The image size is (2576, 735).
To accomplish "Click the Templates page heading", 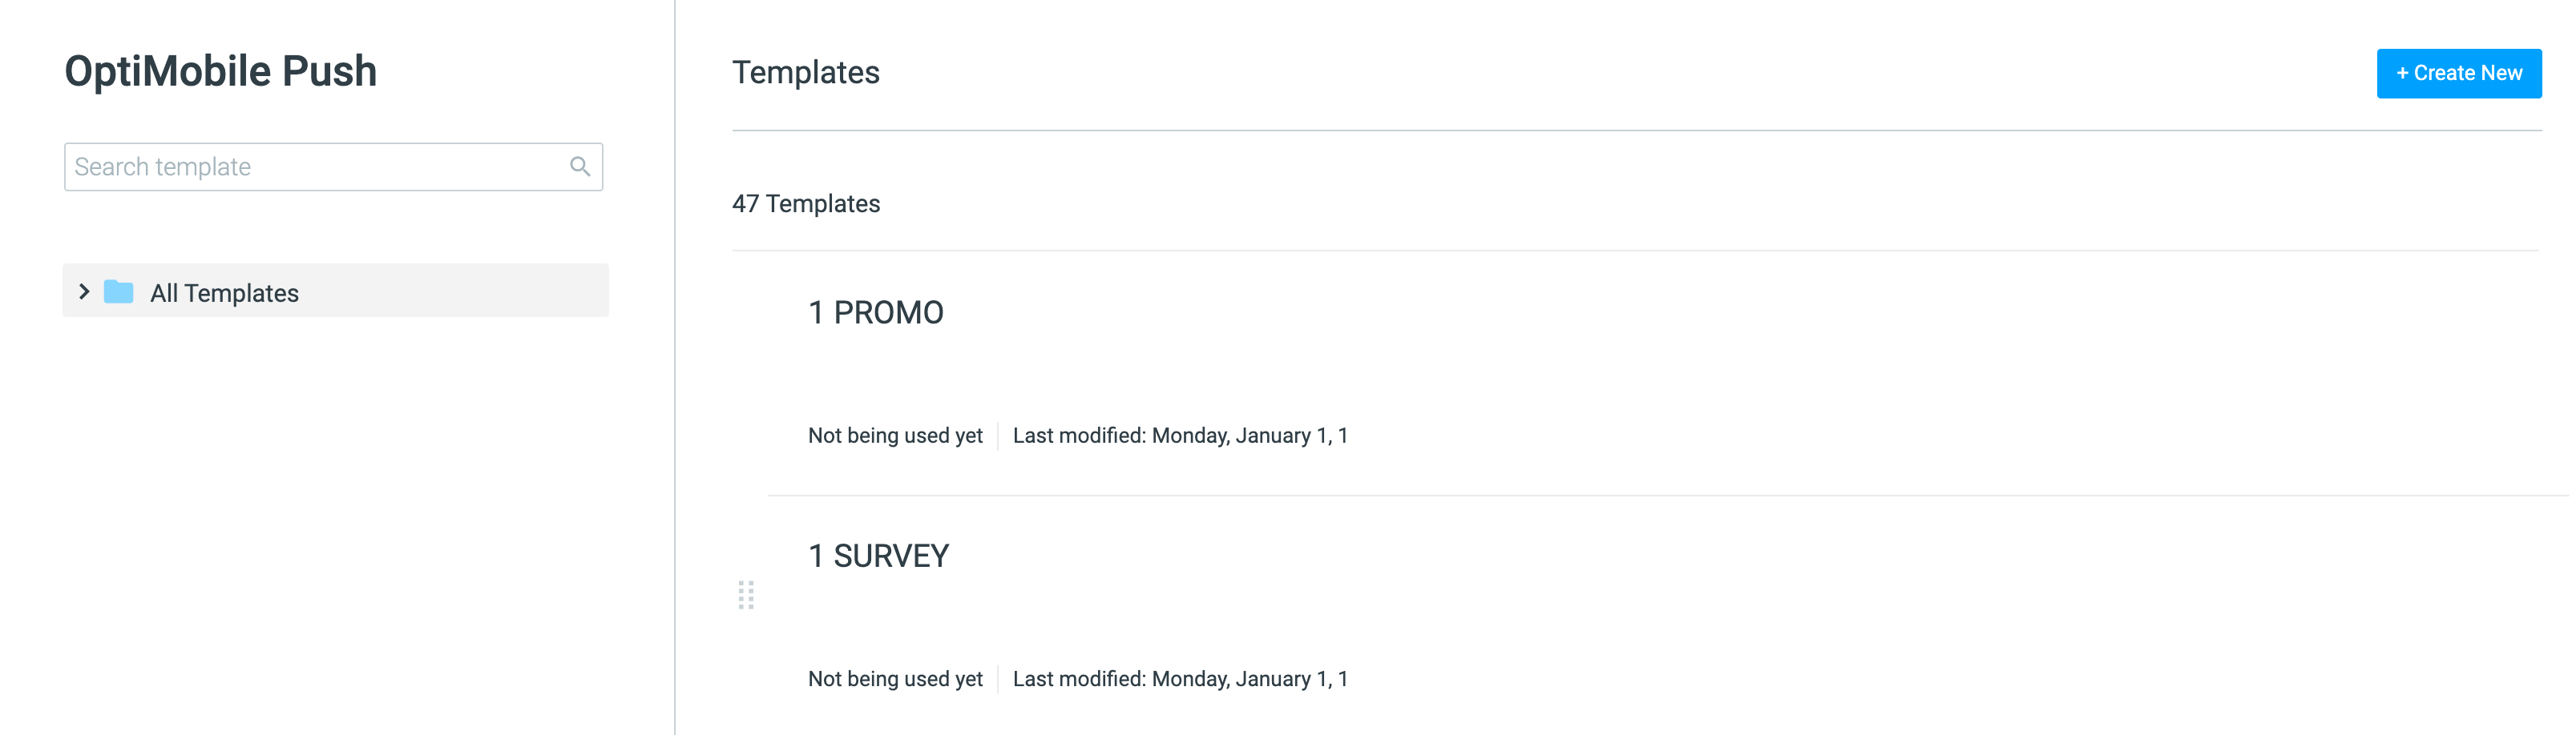I will (806, 72).
